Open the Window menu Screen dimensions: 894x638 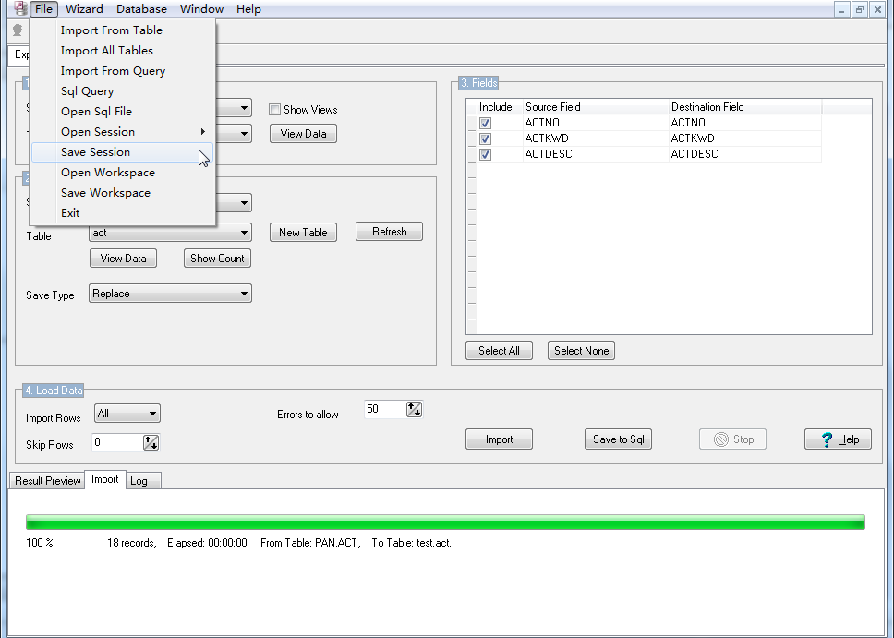click(201, 9)
